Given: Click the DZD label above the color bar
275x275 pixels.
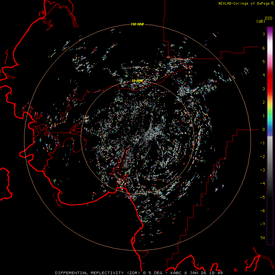Looking at the screenshot, I should [269, 18].
